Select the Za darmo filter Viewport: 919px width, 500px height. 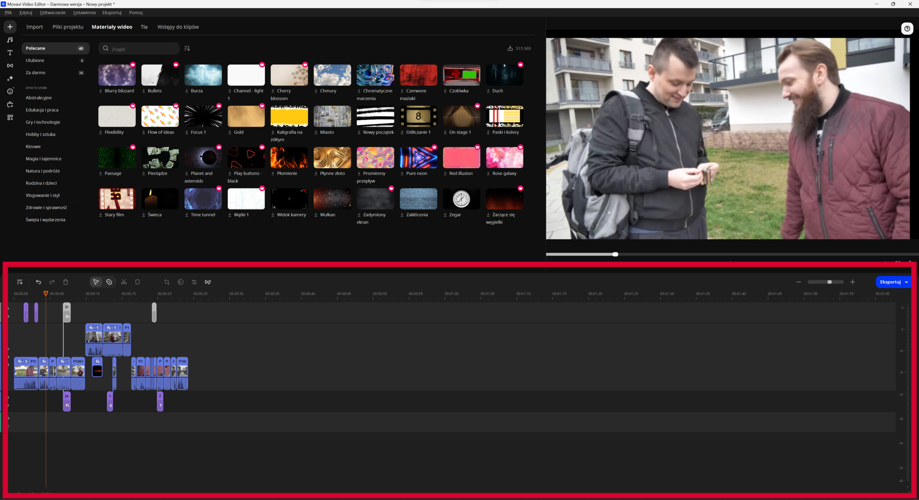coord(36,73)
